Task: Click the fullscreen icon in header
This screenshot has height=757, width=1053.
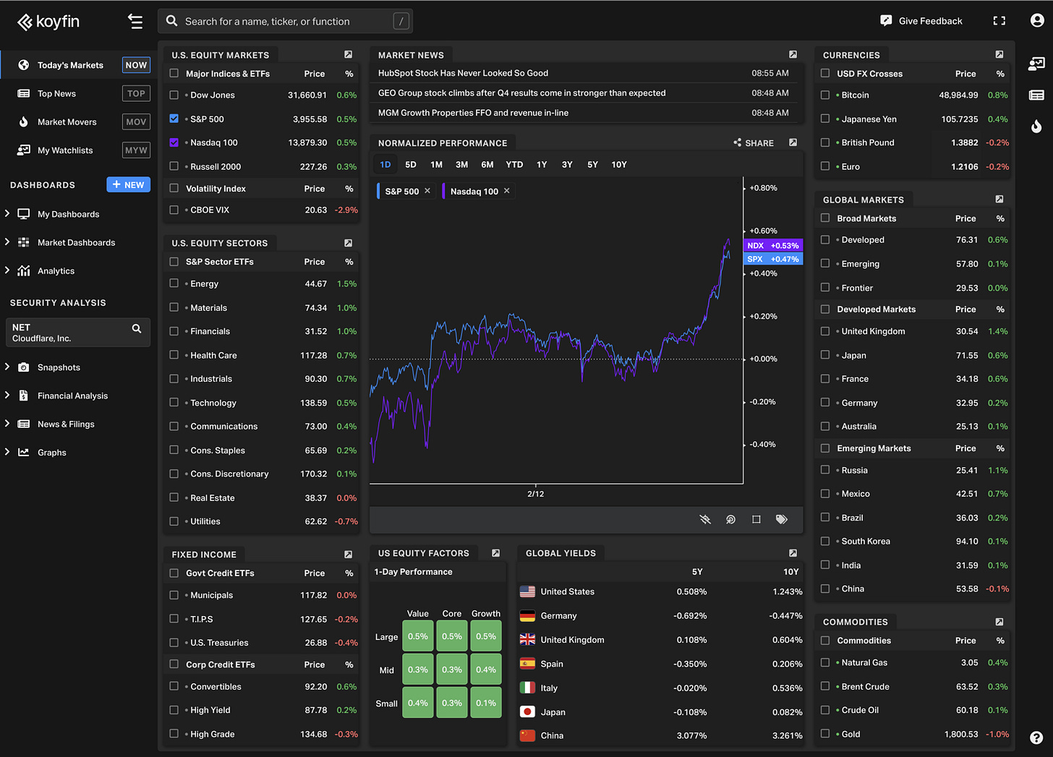Action: tap(999, 21)
